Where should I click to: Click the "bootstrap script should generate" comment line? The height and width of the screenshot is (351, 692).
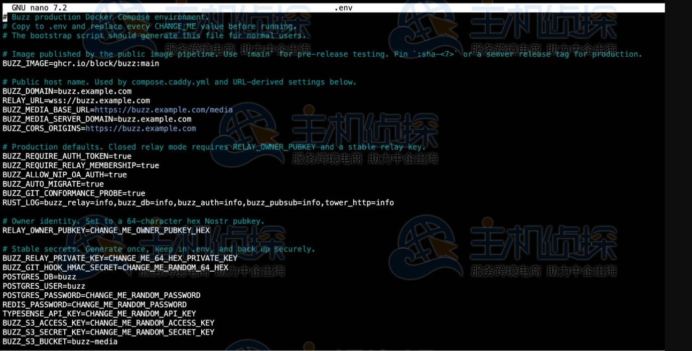click(154, 36)
